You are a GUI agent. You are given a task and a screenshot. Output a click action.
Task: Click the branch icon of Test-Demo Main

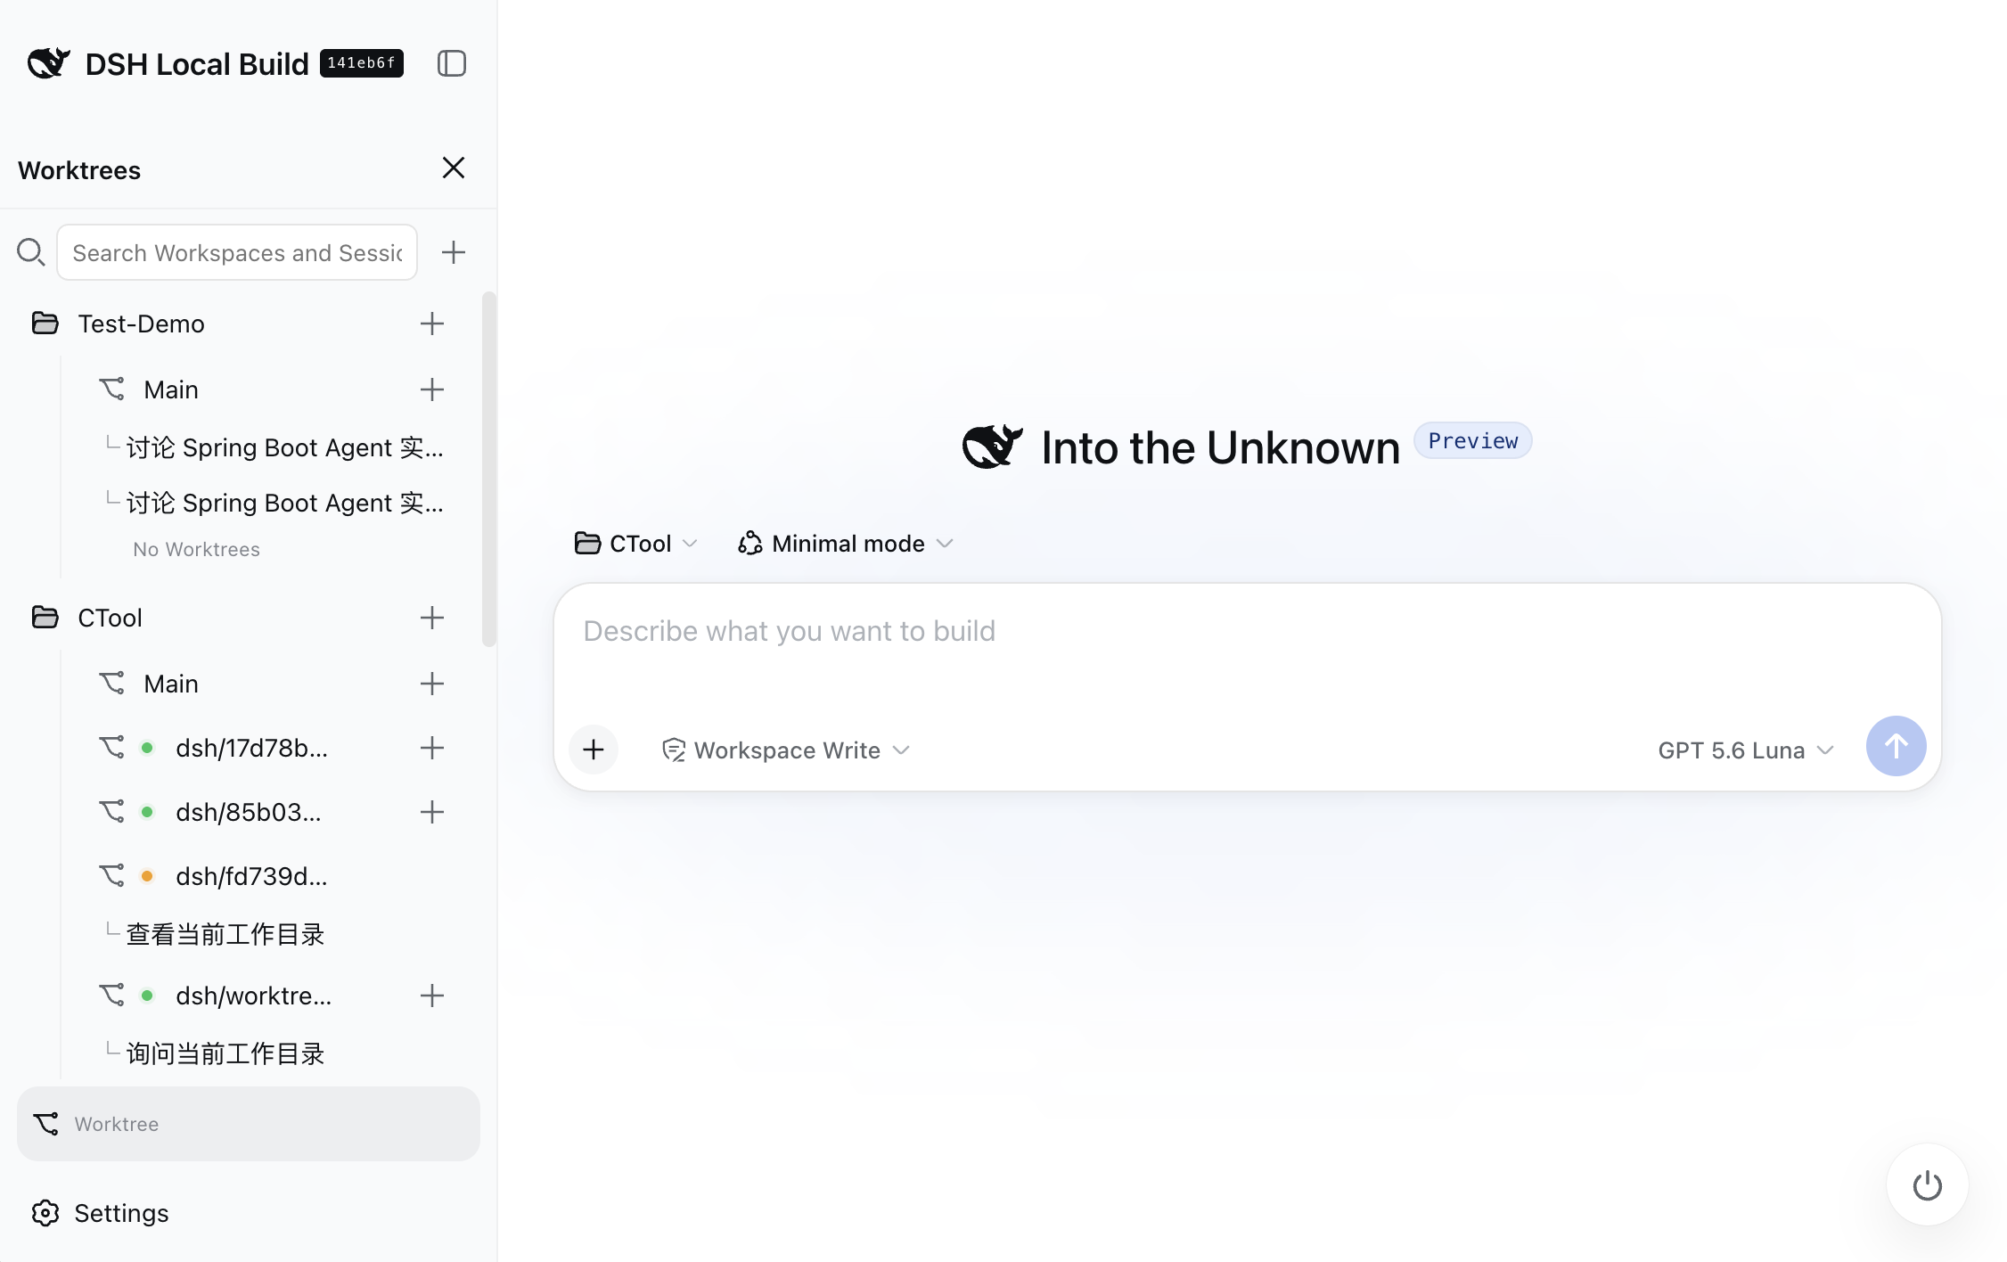point(111,389)
